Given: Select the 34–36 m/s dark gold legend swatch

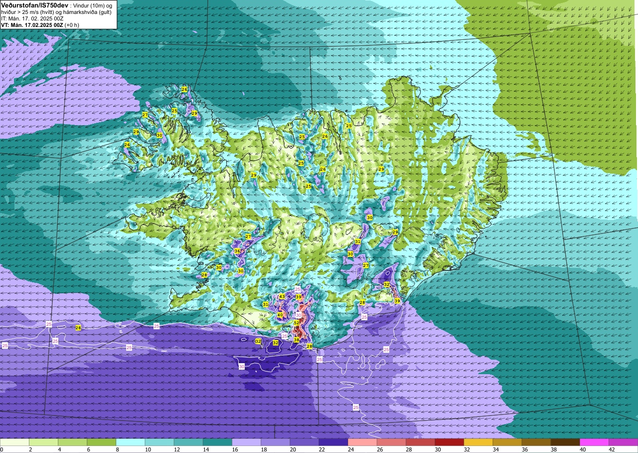Looking at the screenshot, I should pos(507,442).
